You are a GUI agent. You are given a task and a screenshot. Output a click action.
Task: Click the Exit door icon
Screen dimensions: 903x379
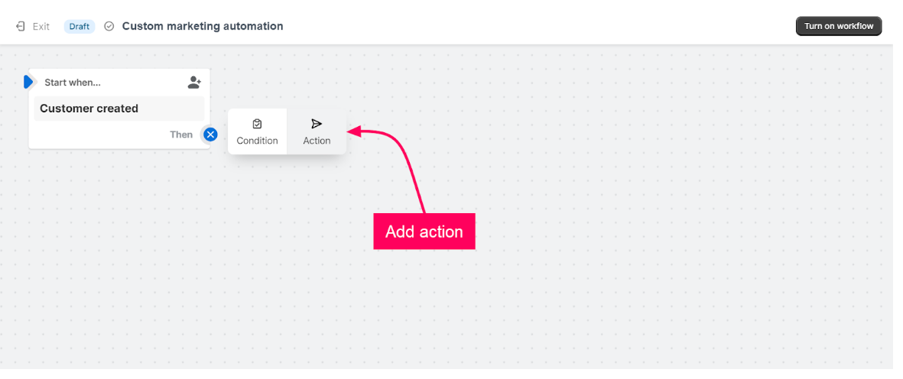click(21, 26)
